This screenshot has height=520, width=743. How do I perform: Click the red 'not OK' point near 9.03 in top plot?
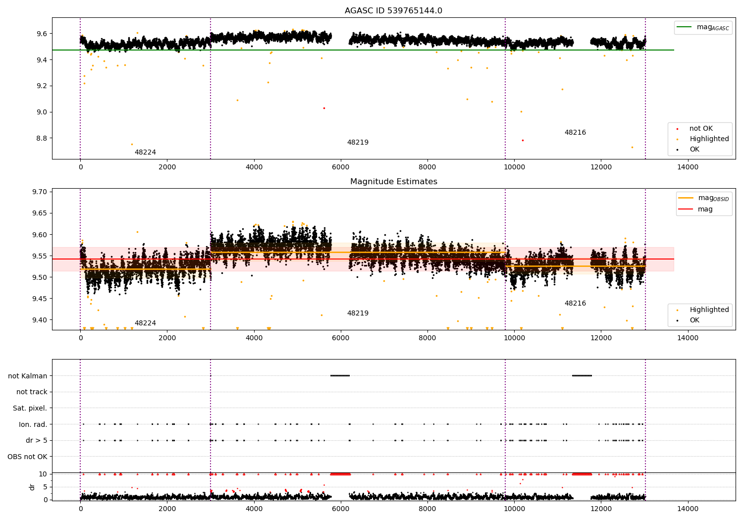(x=324, y=108)
